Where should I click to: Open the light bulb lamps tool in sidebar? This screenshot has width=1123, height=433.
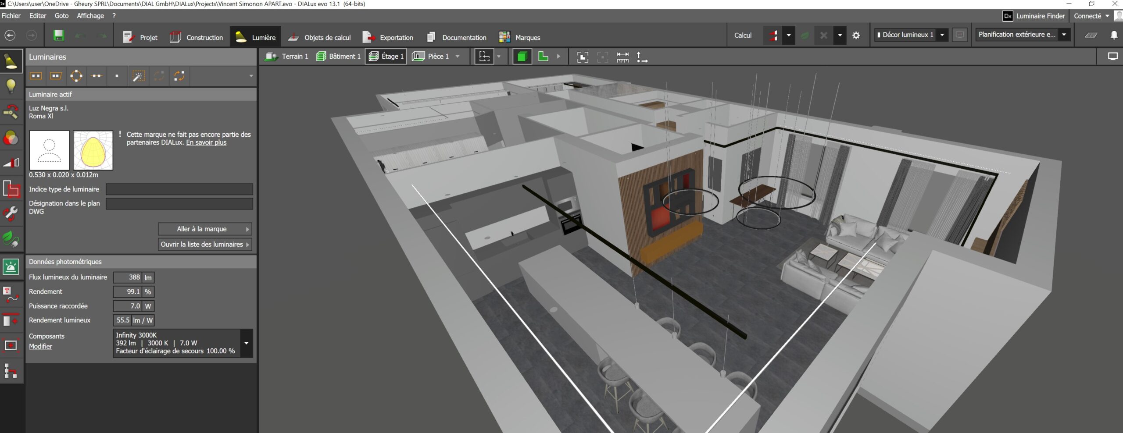coord(11,86)
